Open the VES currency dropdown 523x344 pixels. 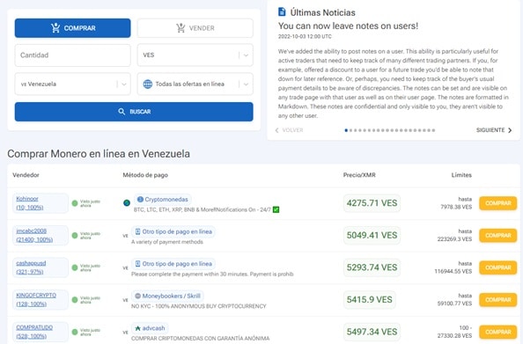(x=195, y=55)
